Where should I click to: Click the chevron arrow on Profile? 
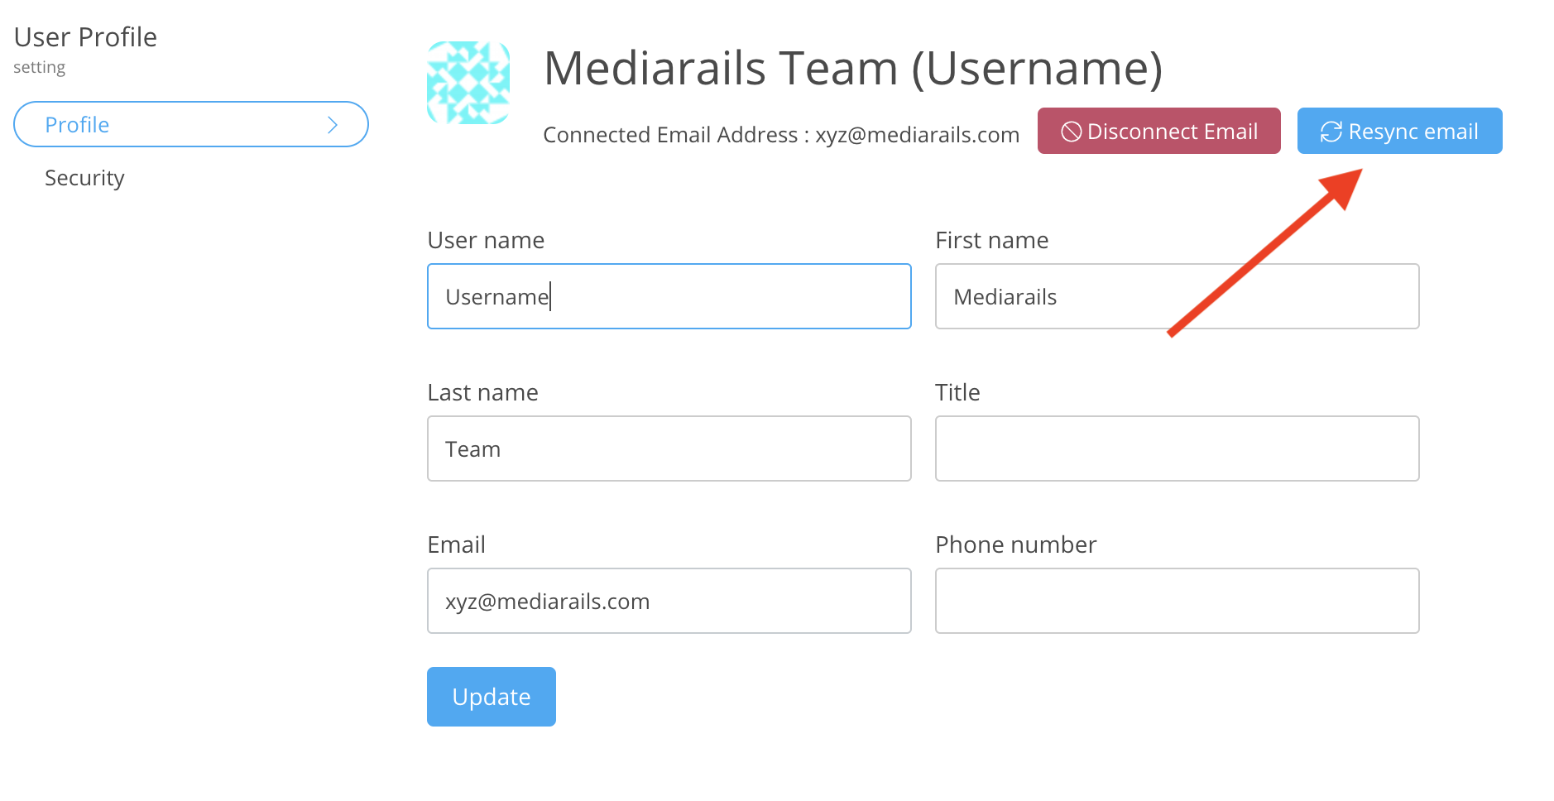point(333,125)
